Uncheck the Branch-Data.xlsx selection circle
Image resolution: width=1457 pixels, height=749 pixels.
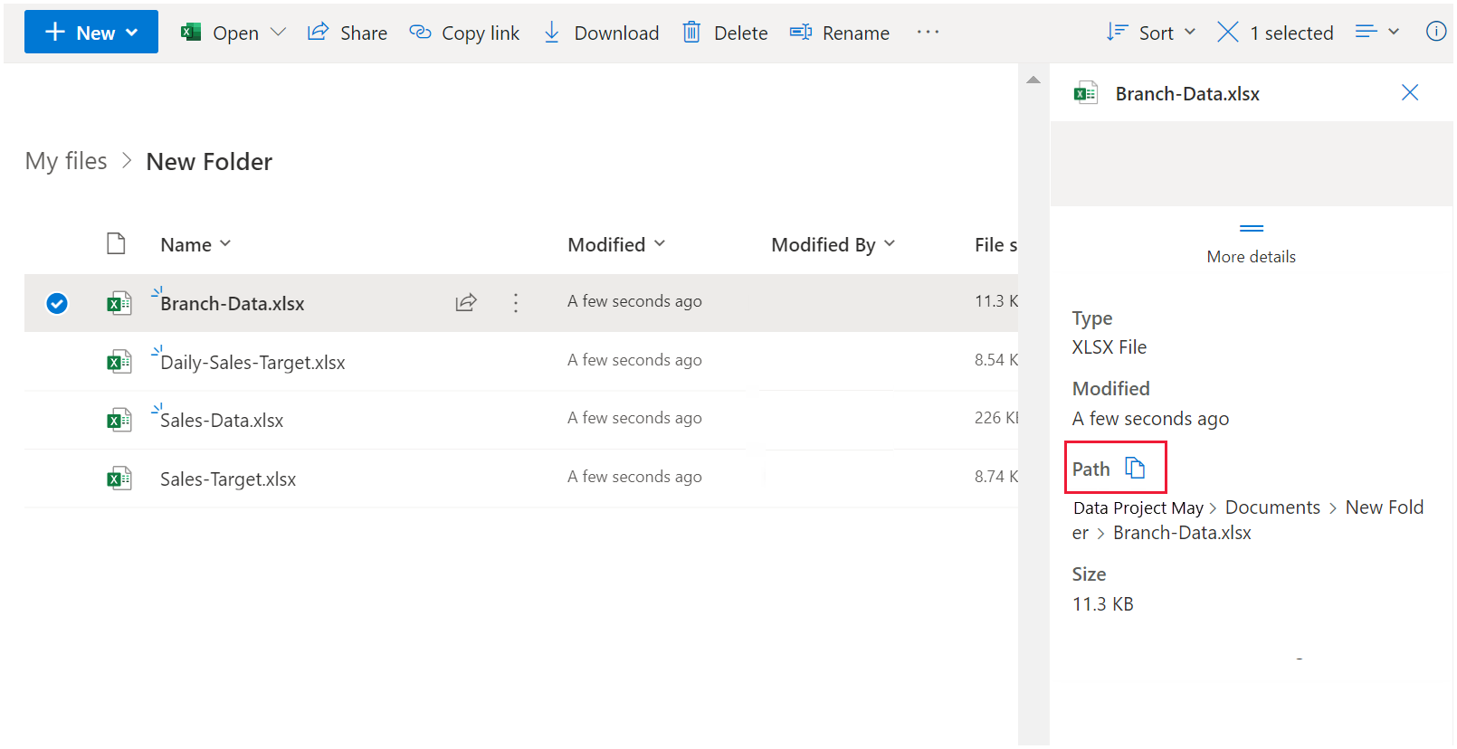tap(57, 303)
